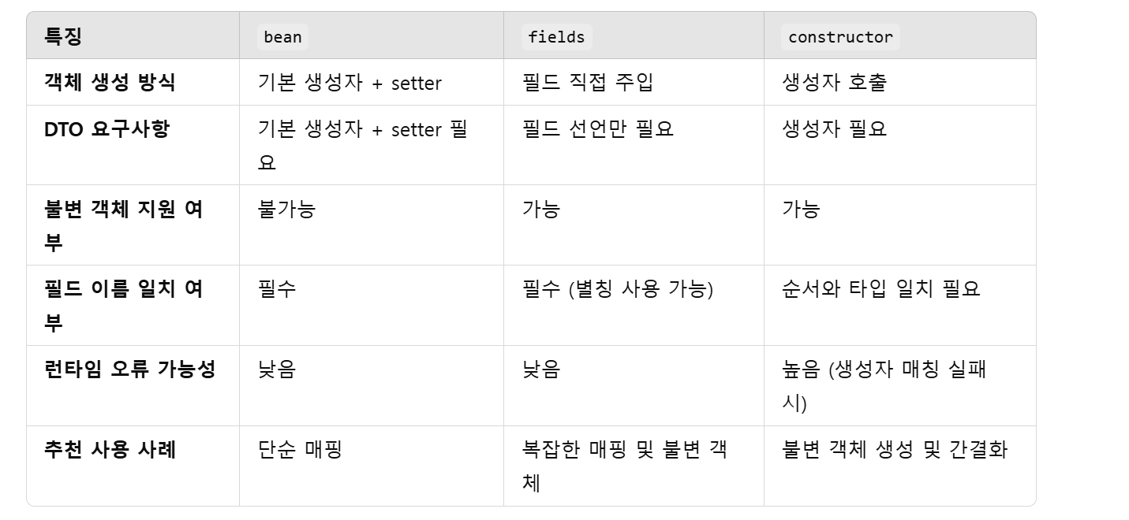Select the '필드 선언만 필요' cell
Viewport: 1129px width, 520px height.
point(598,129)
